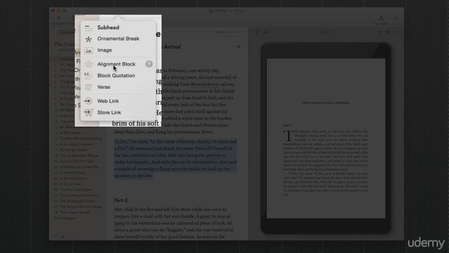
Task: Insert an Ornamental Break
Action: click(118, 39)
